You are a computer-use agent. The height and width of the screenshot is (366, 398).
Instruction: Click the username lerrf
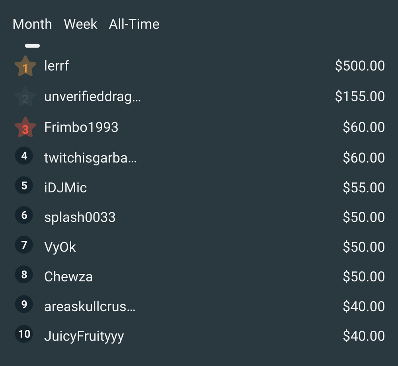point(57,66)
